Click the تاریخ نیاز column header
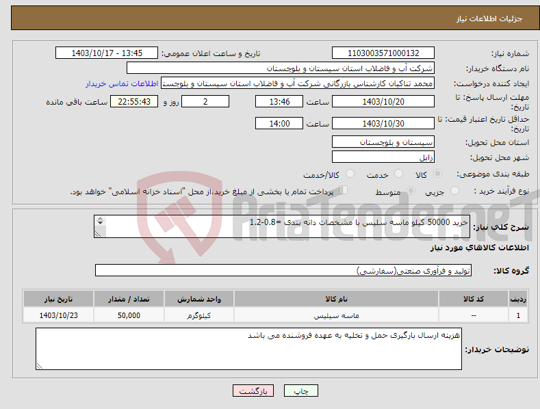The image size is (540, 409). 58,298
